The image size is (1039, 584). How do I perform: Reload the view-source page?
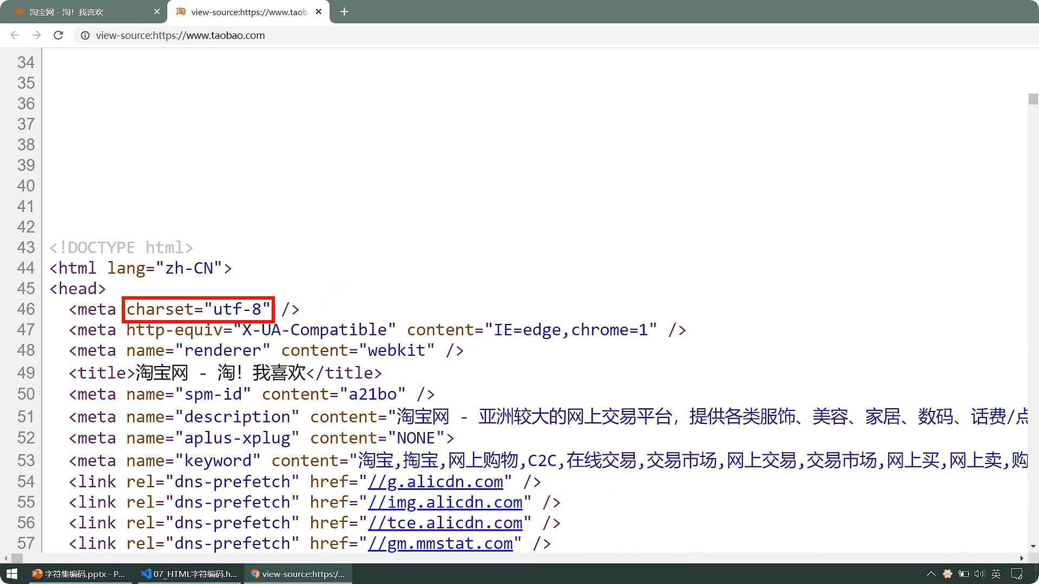click(x=58, y=35)
